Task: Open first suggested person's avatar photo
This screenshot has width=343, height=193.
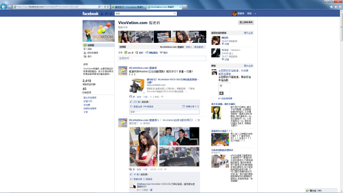Action: pyautogui.click(x=215, y=41)
